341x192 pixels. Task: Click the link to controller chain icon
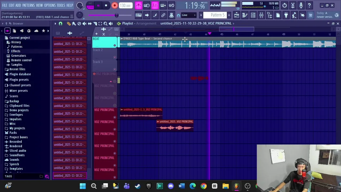pos(163,15)
